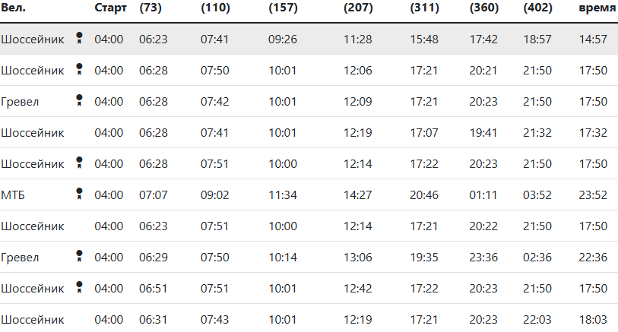618x332 pixels.
Task: Click the Старт column header
Action: (110, 8)
